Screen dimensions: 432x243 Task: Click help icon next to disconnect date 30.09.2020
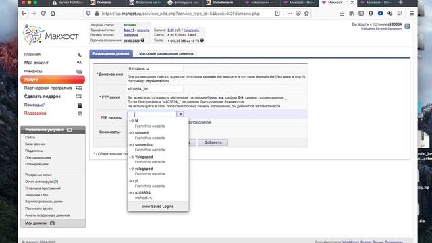coord(142,40)
